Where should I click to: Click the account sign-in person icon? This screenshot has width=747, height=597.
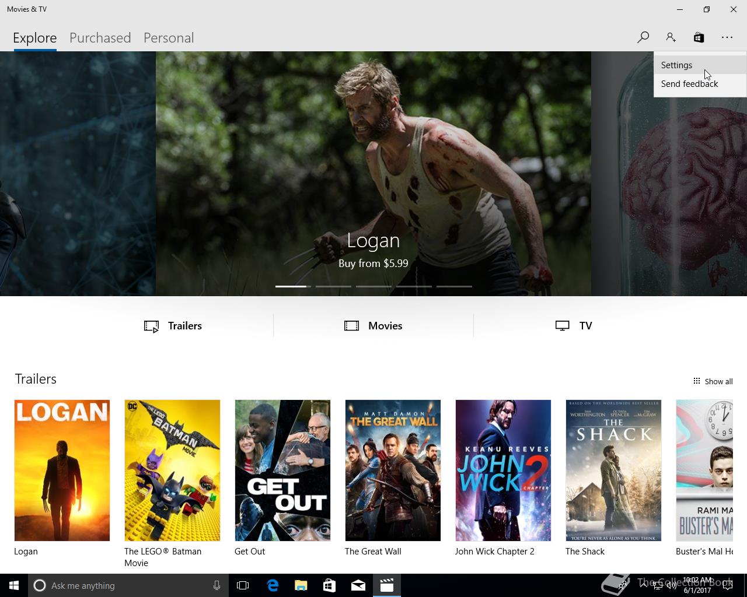[671, 37]
